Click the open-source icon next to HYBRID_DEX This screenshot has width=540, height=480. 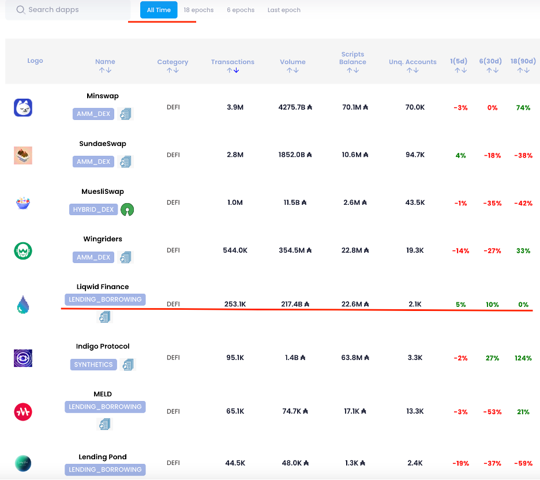coord(127,209)
